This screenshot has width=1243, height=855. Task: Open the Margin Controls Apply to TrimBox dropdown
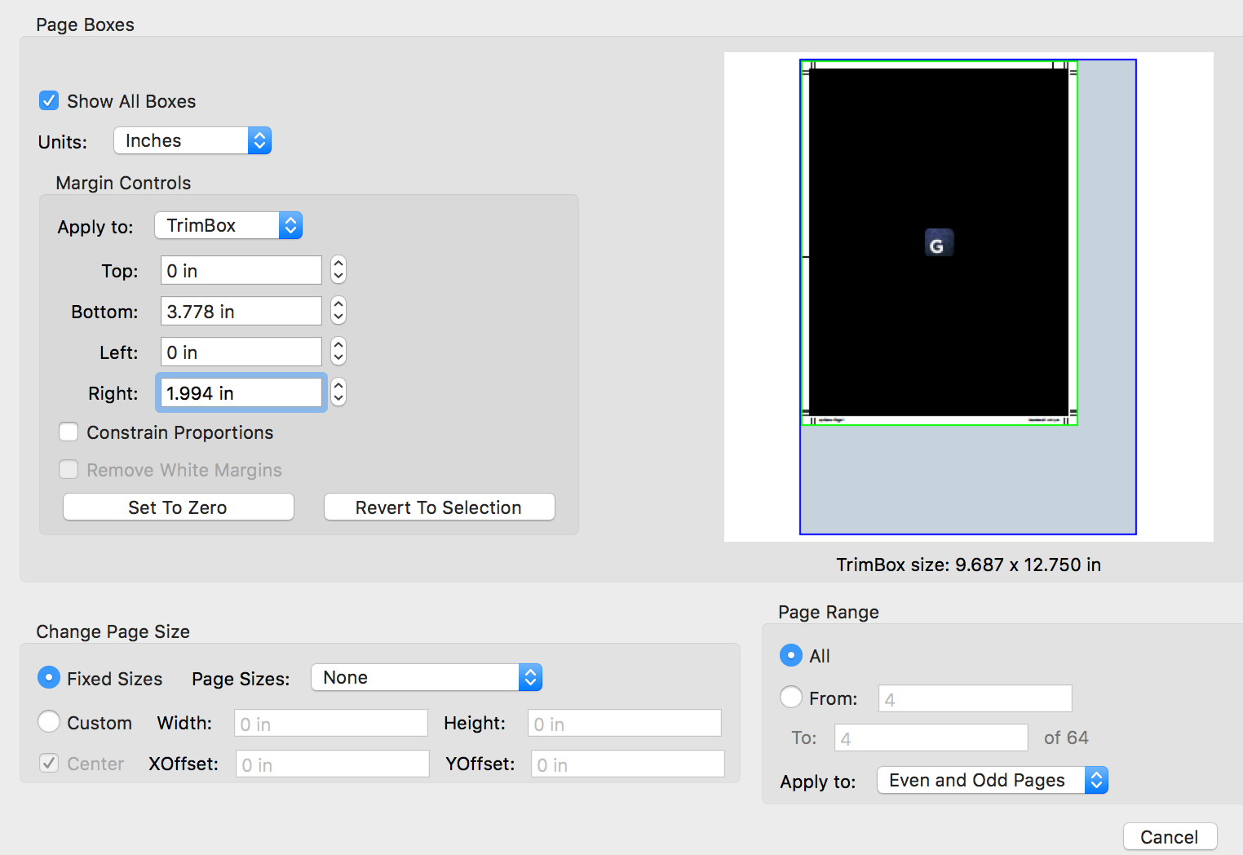(x=228, y=225)
